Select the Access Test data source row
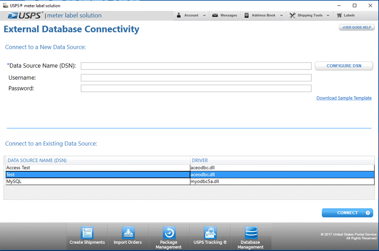379x251 pixels. tap(190, 168)
